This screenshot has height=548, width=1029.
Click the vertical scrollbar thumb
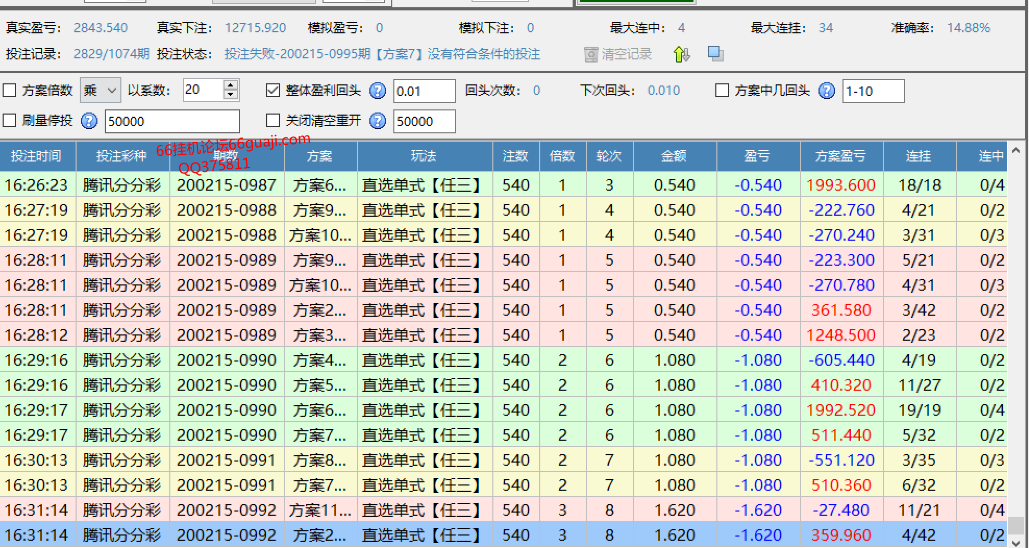(x=1015, y=525)
